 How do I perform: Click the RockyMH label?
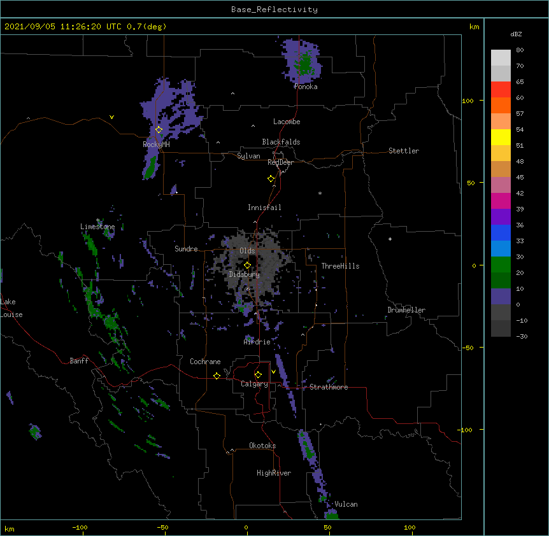156,144
